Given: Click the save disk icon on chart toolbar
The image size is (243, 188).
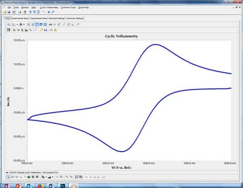Looking at the screenshot, I should tap(45, 30).
